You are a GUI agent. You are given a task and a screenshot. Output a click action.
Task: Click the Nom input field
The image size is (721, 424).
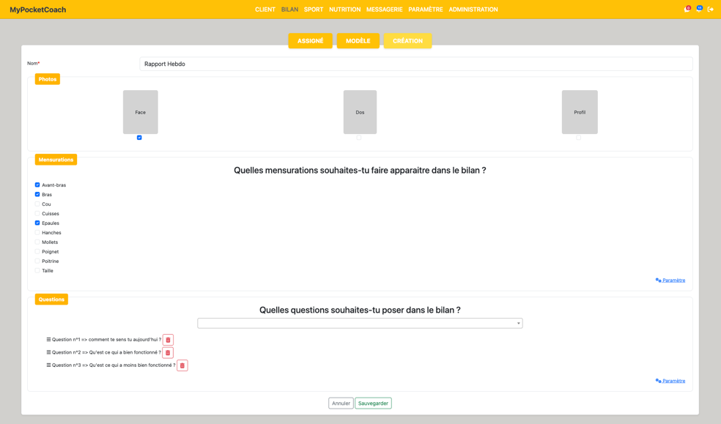tap(415, 64)
